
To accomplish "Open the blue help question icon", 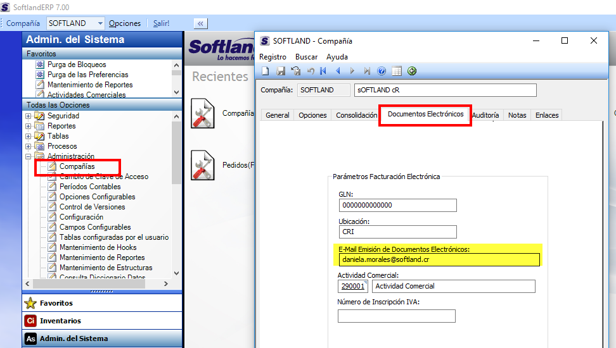I will tap(382, 71).
